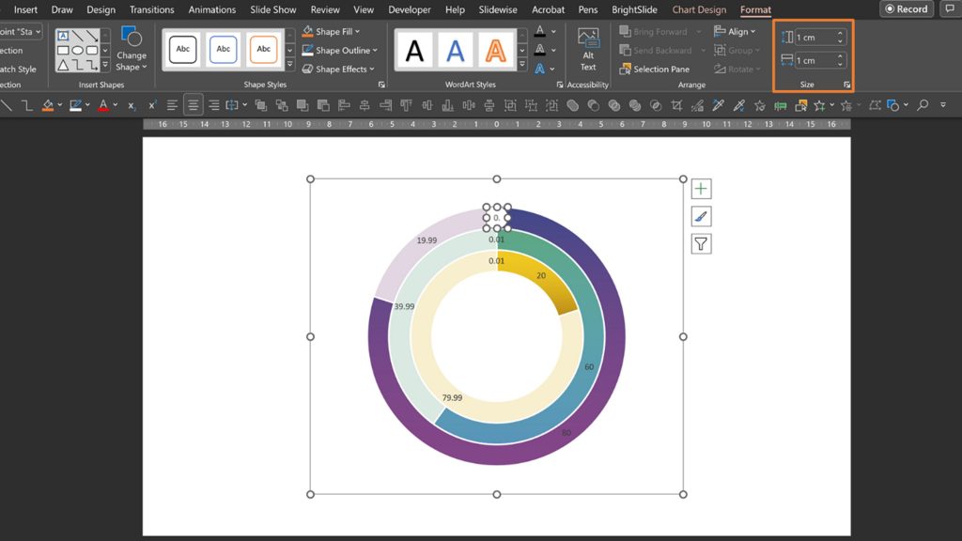
Task: Open the Shape Effects dropdown
Action: 338,70
